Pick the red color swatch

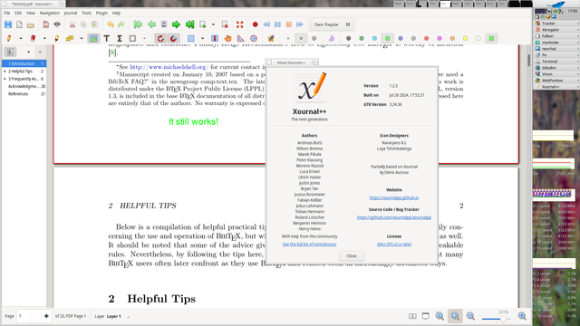(x=427, y=38)
